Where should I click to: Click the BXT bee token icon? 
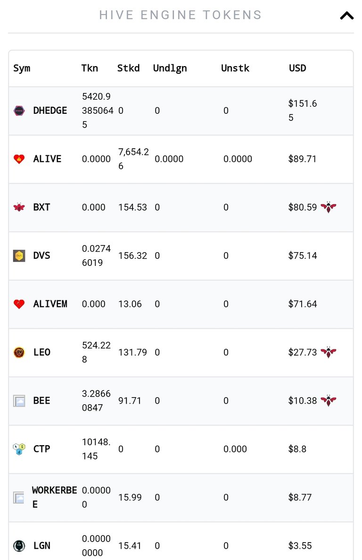pos(19,207)
